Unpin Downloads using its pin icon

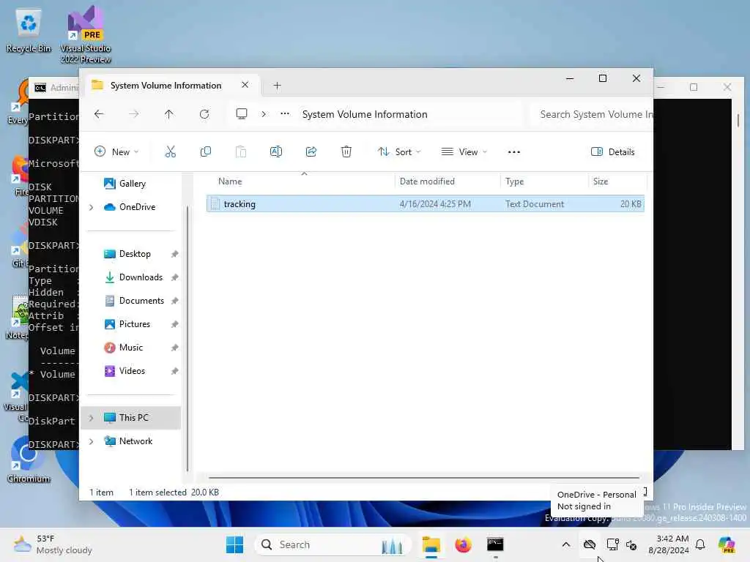click(x=174, y=277)
